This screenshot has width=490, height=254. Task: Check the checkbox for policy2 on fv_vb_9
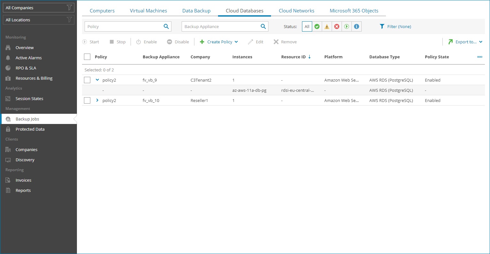click(x=87, y=80)
